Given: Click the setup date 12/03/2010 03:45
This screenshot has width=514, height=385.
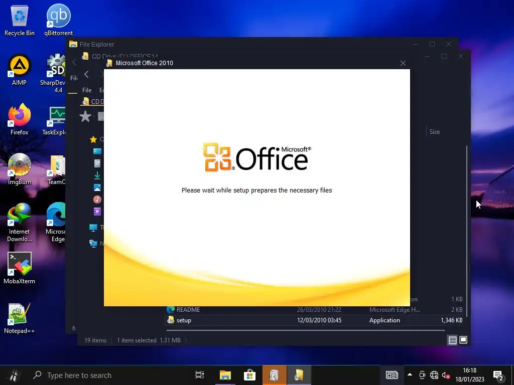Looking at the screenshot, I should coord(319,320).
